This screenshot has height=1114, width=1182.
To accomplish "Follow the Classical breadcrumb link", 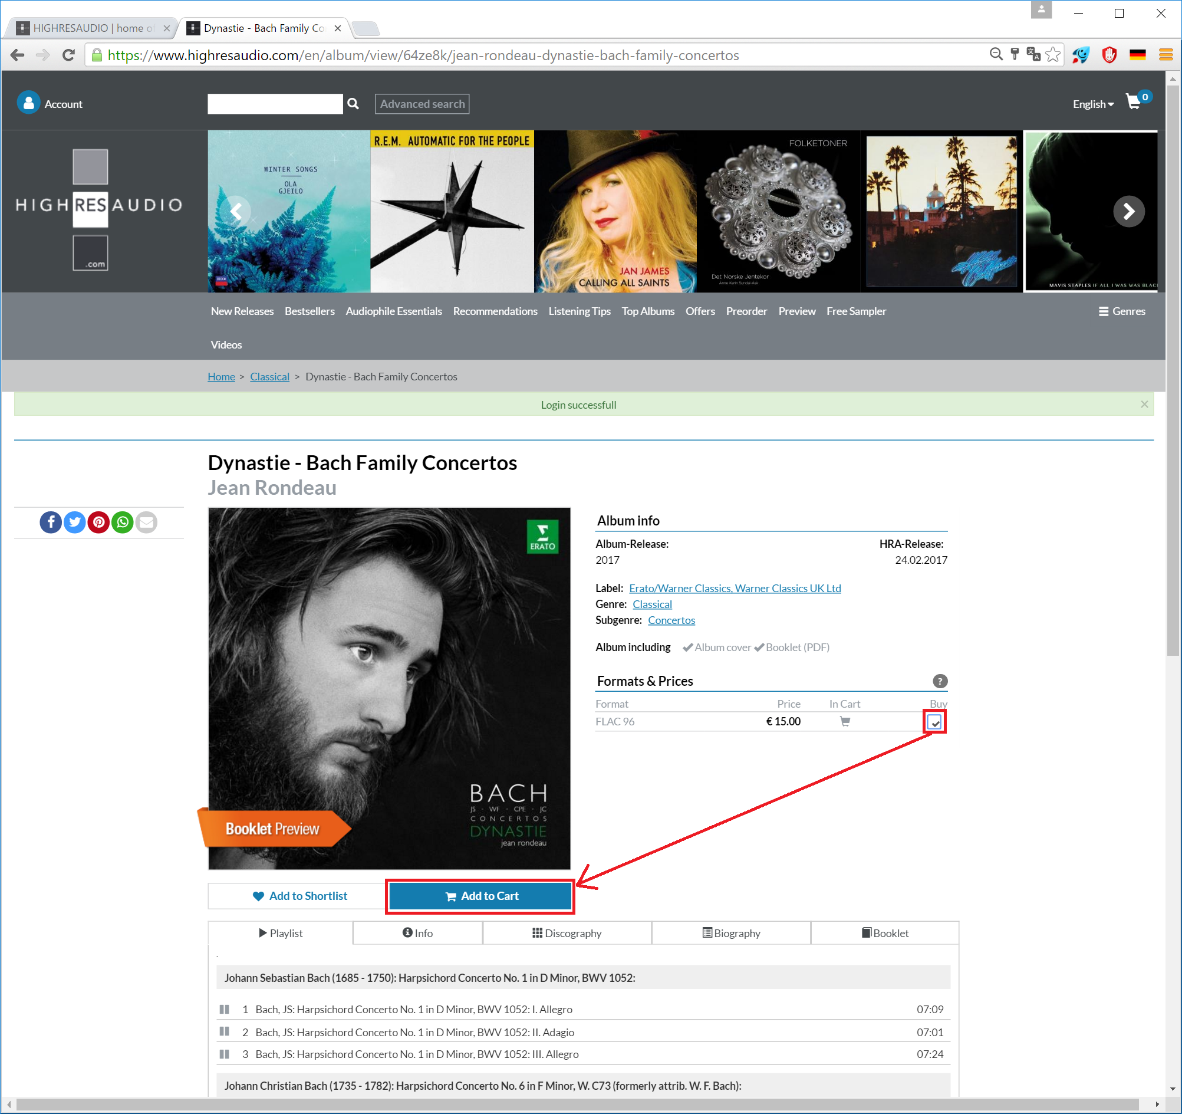I will 269,376.
